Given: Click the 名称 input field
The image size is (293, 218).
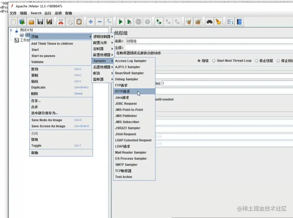Looking at the screenshot, I should [x=210, y=41].
